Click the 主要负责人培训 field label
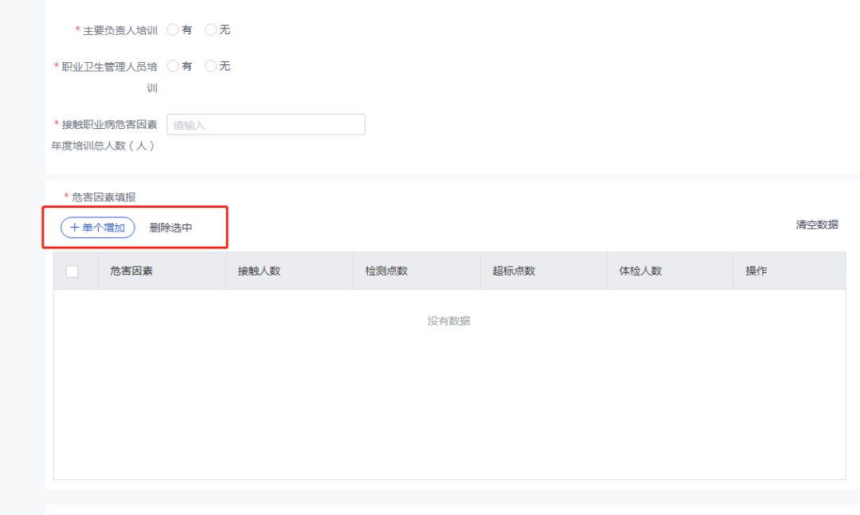Screen dimensions: 860x515 [x=119, y=29]
